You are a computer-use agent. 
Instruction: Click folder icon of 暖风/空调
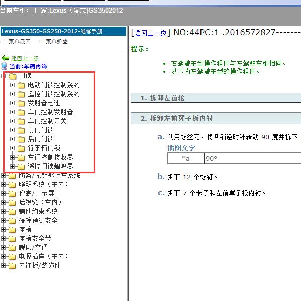pyautogui.click(x=12, y=248)
